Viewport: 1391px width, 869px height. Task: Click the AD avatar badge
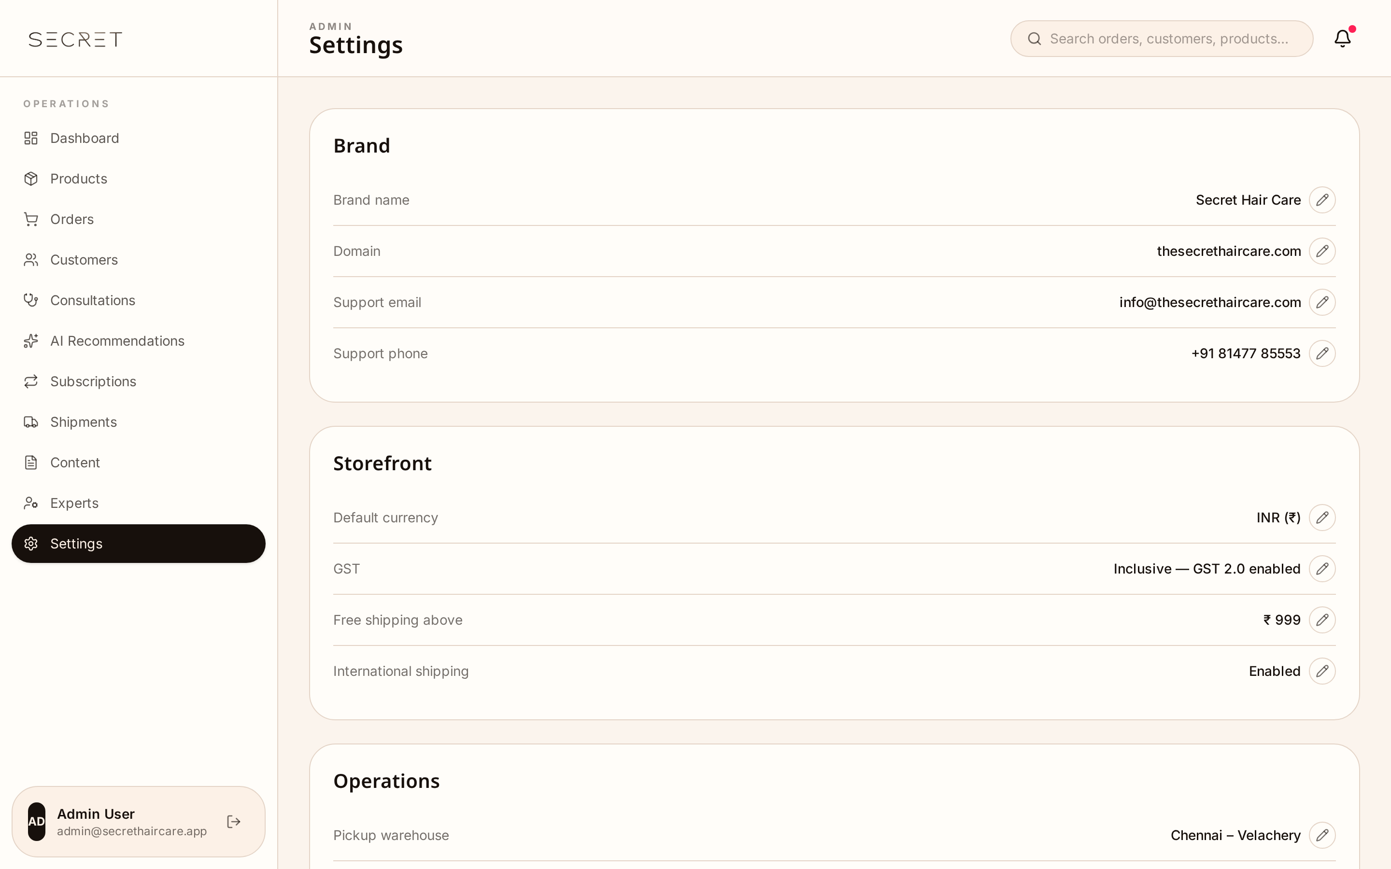click(x=37, y=821)
